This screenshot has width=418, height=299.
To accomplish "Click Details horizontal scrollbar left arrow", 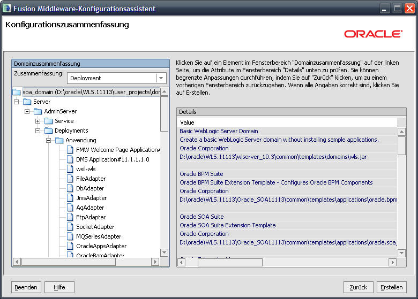I will pos(181,263).
